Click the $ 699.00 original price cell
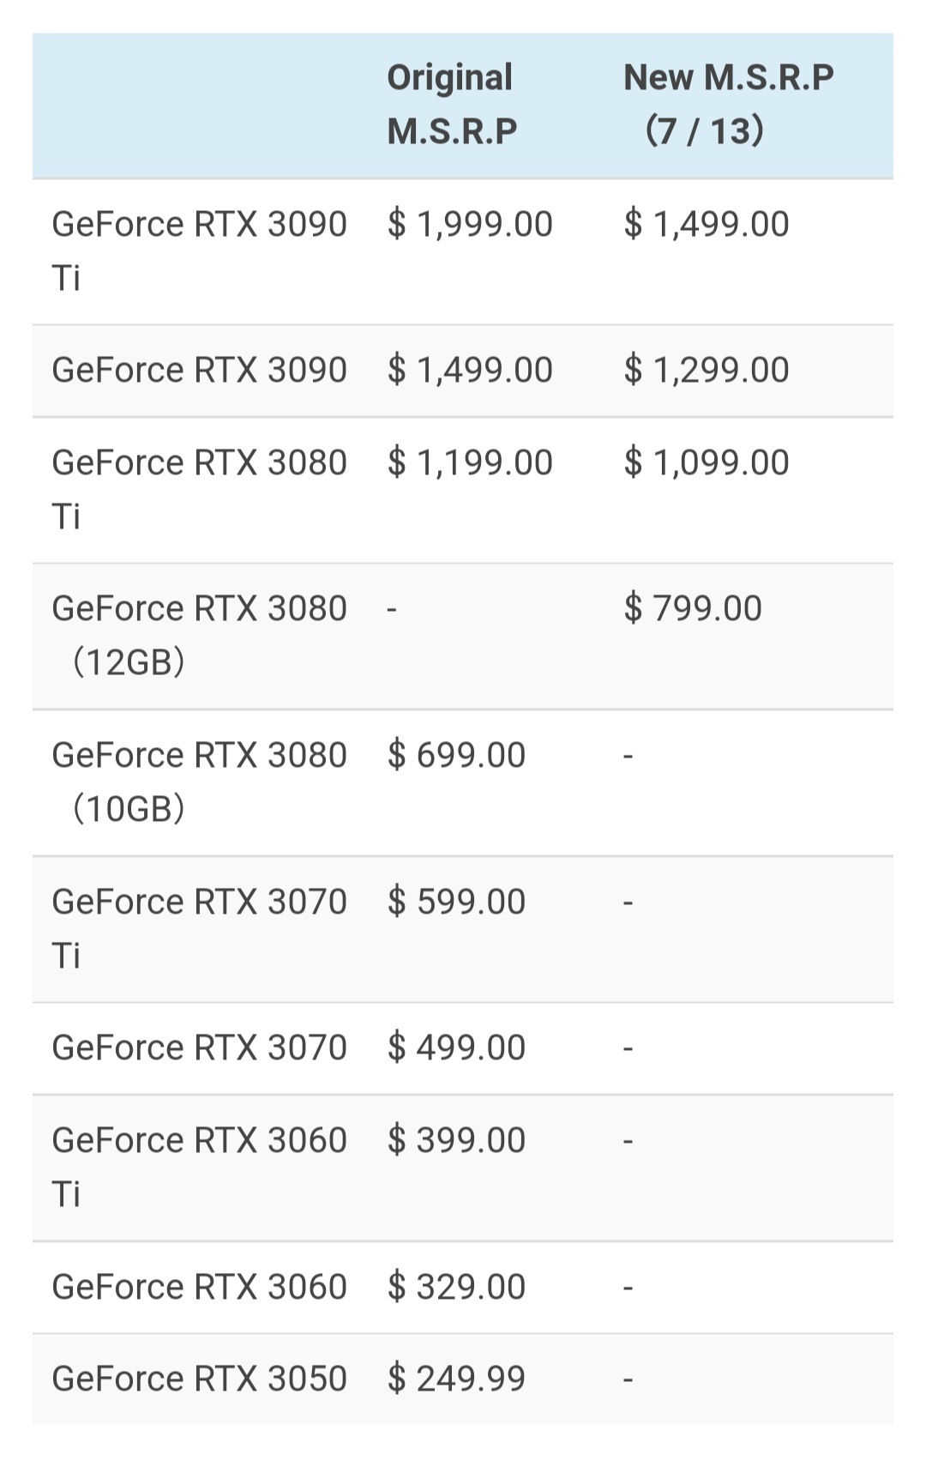The height and width of the screenshot is (1467, 926). tap(456, 755)
